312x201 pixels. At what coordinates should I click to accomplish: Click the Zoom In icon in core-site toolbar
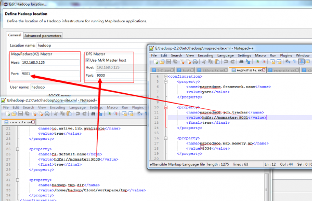[109, 113]
